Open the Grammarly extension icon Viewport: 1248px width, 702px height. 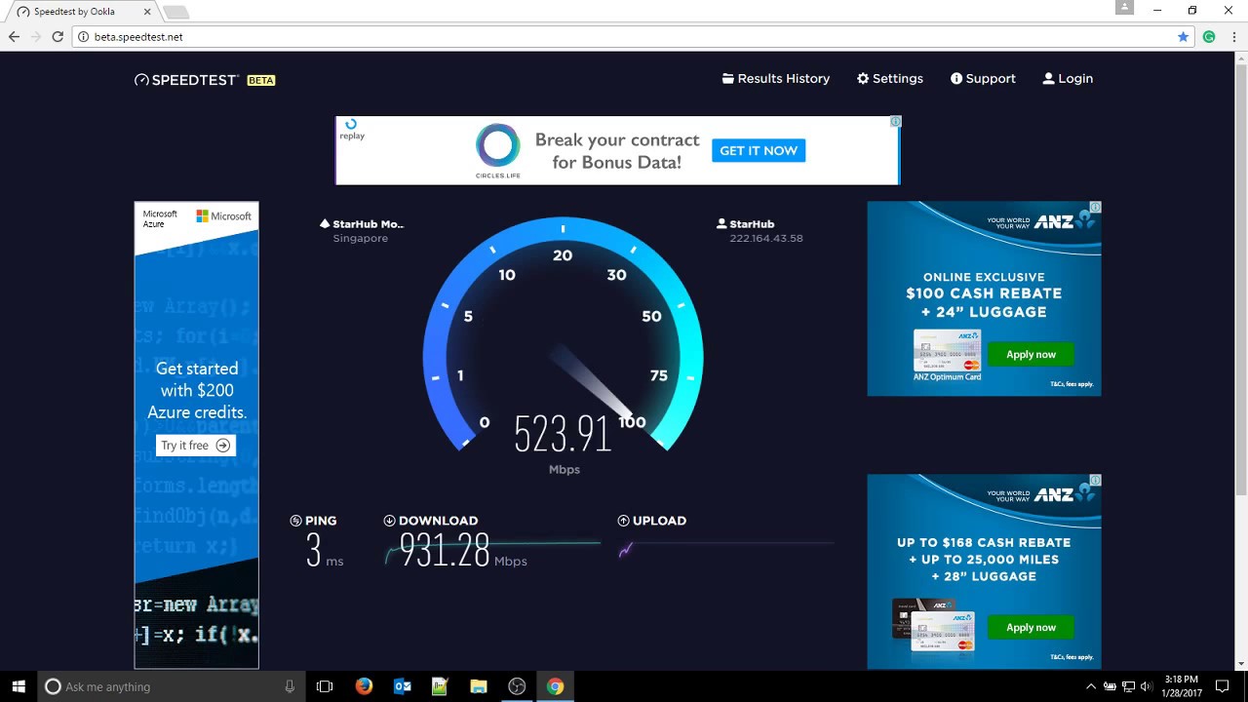[x=1209, y=37]
